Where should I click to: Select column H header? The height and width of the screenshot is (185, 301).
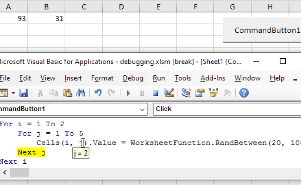270,7
